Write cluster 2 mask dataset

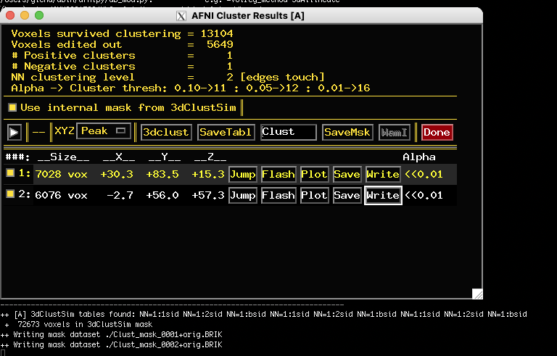tap(383, 196)
